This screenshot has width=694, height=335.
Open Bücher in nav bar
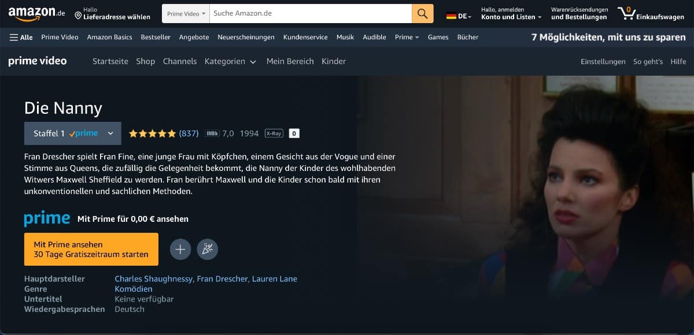click(x=468, y=37)
